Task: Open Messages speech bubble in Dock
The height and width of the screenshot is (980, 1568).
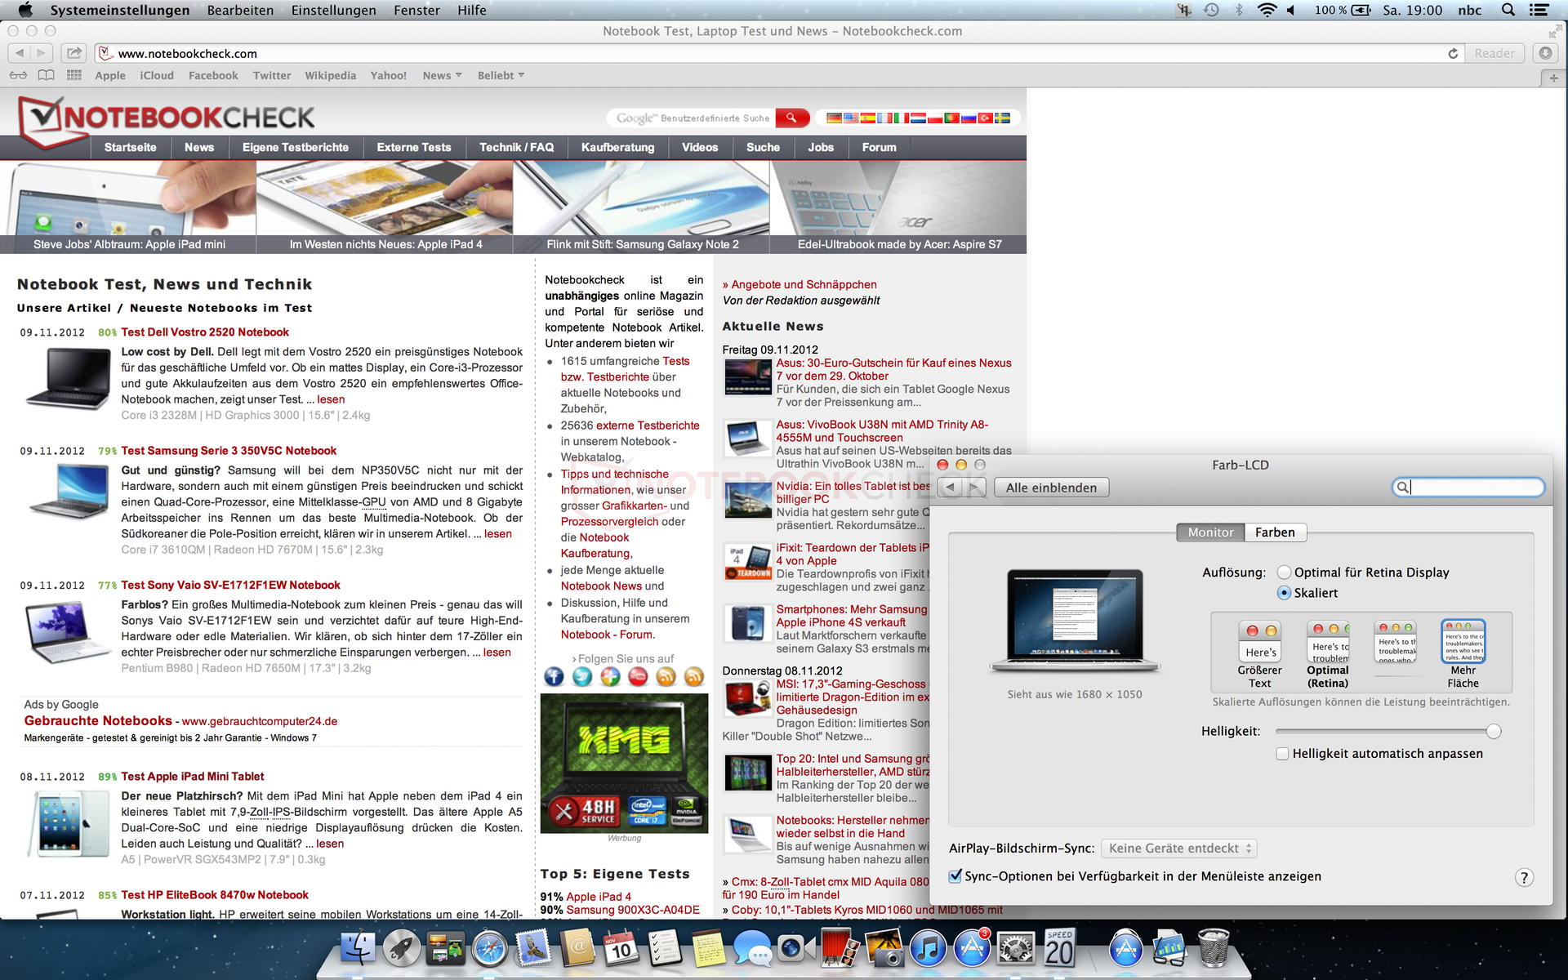Action: coord(752,950)
